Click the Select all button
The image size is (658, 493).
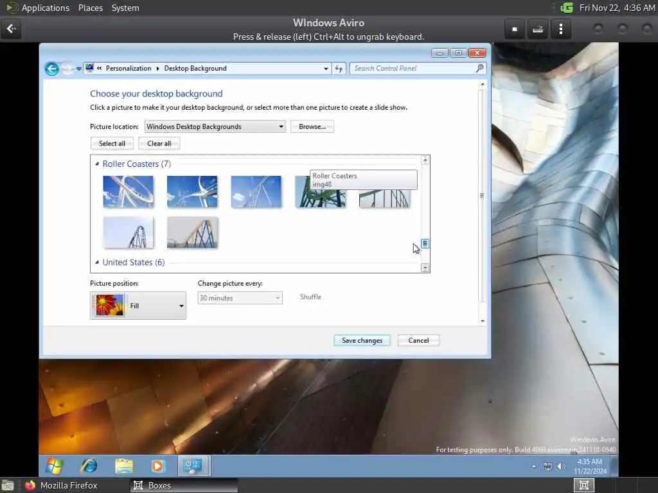[112, 143]
